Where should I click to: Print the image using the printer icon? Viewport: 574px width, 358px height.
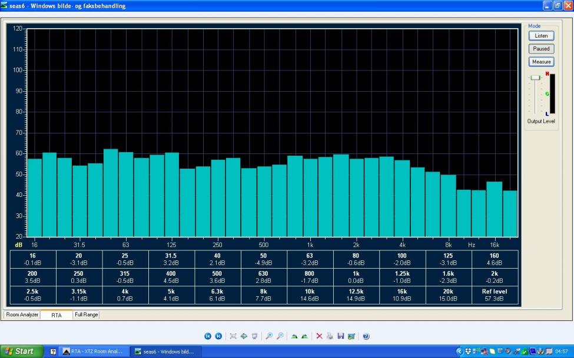click(x=330, y=336)
